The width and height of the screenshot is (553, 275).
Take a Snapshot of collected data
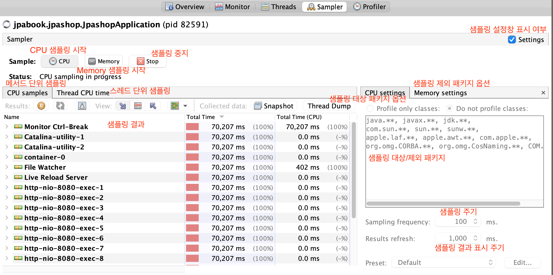(x=274, y=106)
